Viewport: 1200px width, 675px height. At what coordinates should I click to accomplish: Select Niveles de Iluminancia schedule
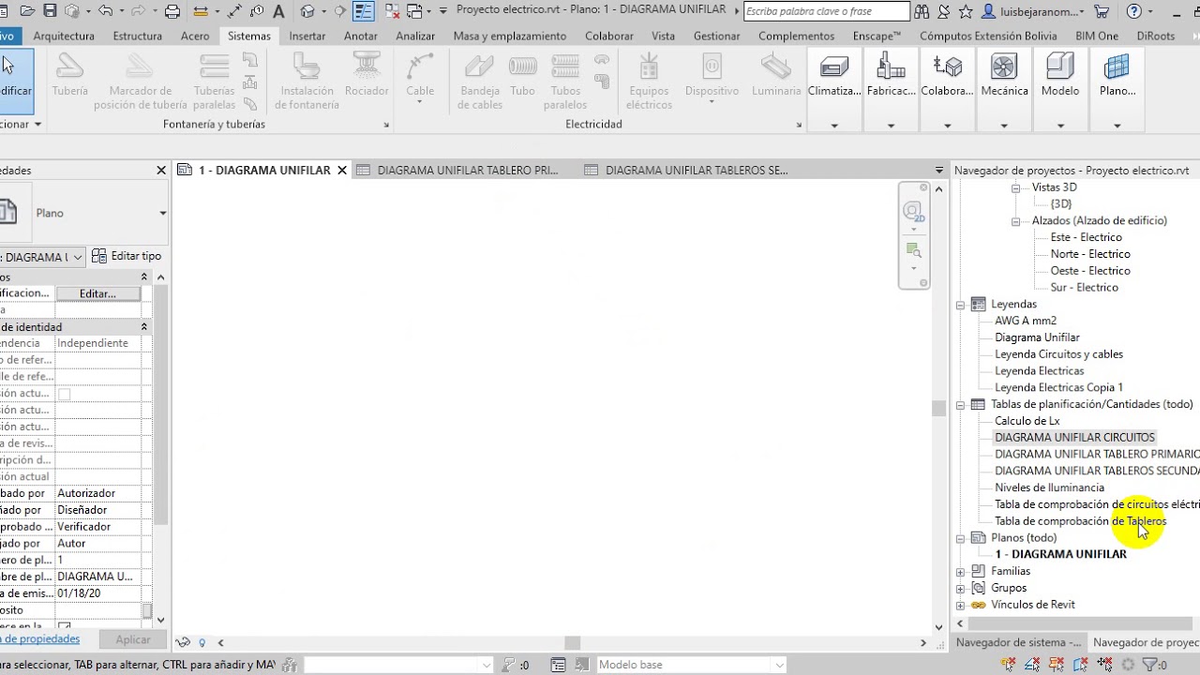point(1049,487)
